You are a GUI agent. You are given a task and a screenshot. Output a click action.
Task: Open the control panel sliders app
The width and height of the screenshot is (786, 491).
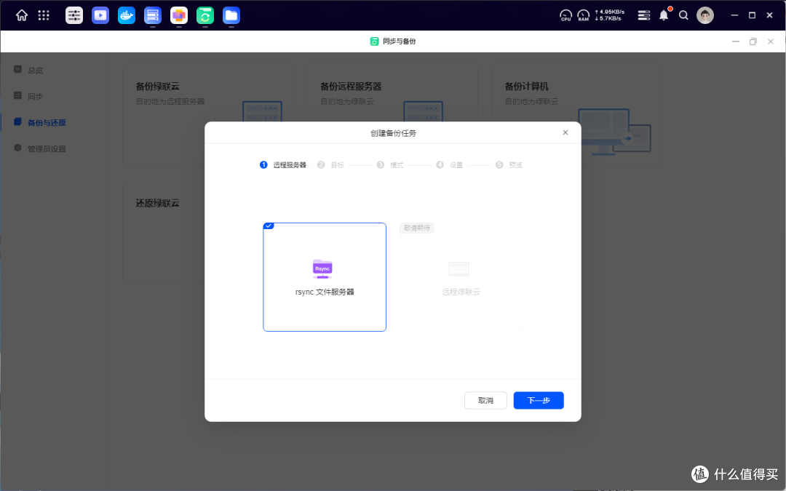[74, 15]
